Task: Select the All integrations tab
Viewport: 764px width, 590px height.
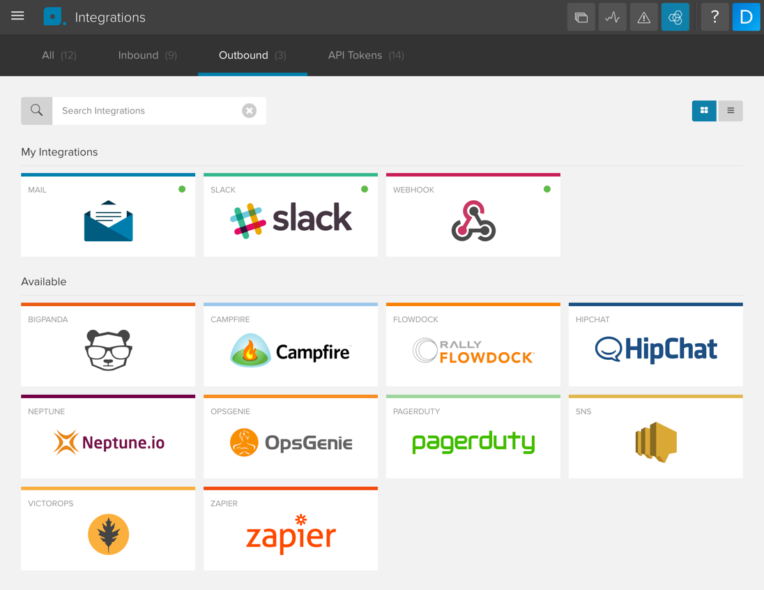Action: (59, 55)
